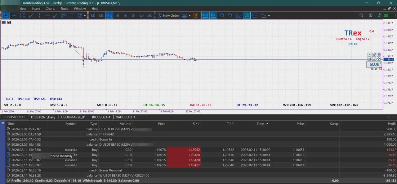The image size is (397, 184).
Task: Open the search magnifier icon
Action: [x=361, y=15]
